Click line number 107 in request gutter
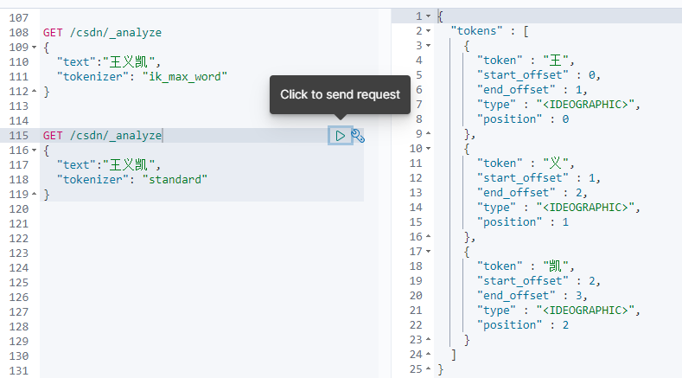682x378 pixels. [x=19, y=18]
